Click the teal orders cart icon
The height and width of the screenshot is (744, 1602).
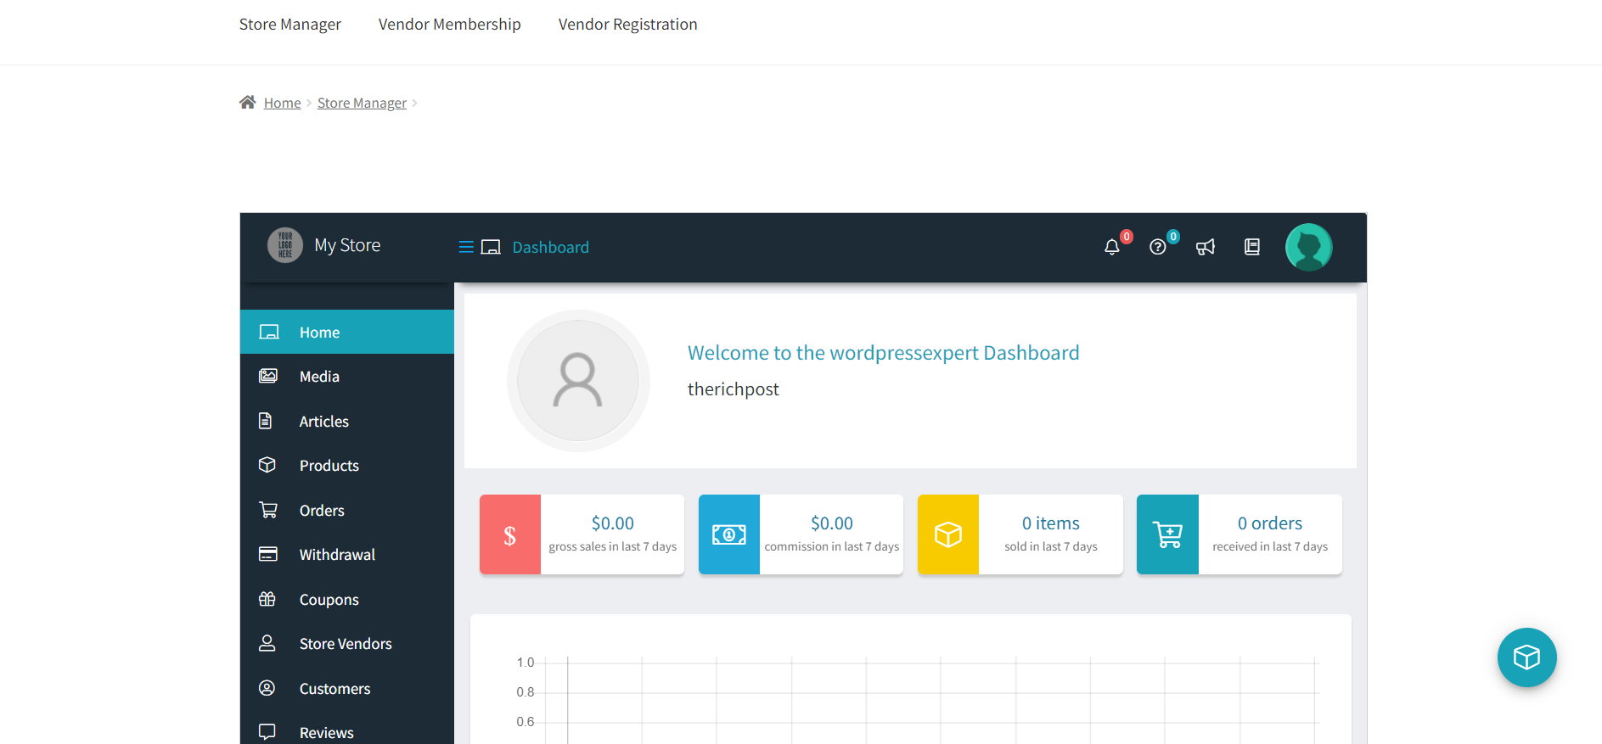(x=1167, y=534)
